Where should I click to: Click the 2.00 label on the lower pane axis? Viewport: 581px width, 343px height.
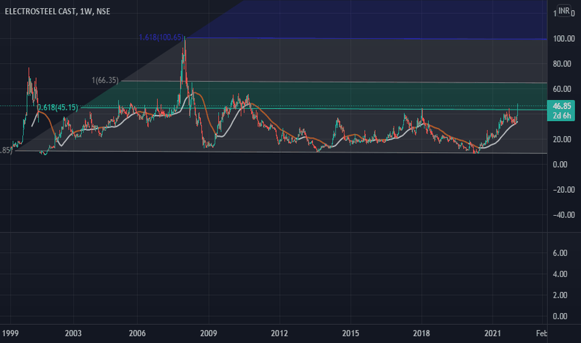point(560,295)
